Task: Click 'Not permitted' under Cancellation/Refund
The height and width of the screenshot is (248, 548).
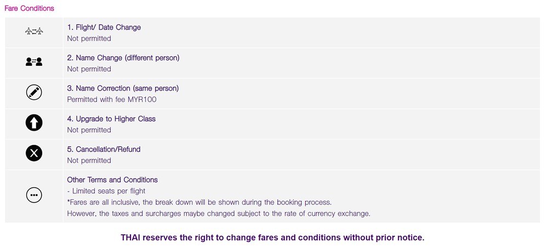Action: click(x=89, y=160)
